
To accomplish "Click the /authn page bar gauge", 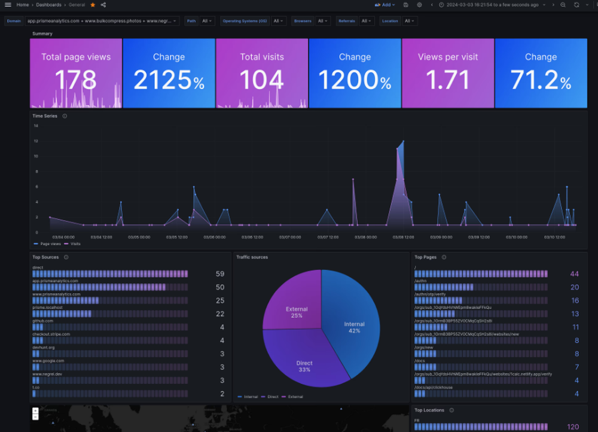I will (x=481, y=287).
